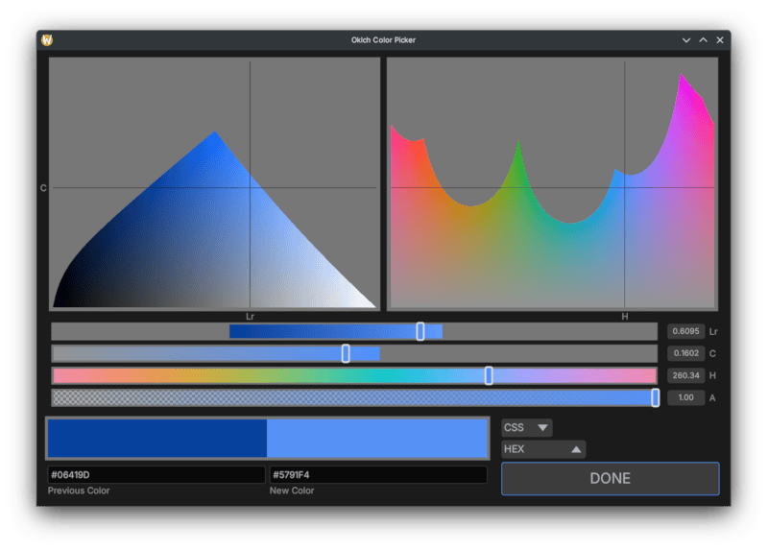Viewport: 768px width, 550px height.
Task: Select the A value field showing 1.00
Action: (x=685, y=397)
